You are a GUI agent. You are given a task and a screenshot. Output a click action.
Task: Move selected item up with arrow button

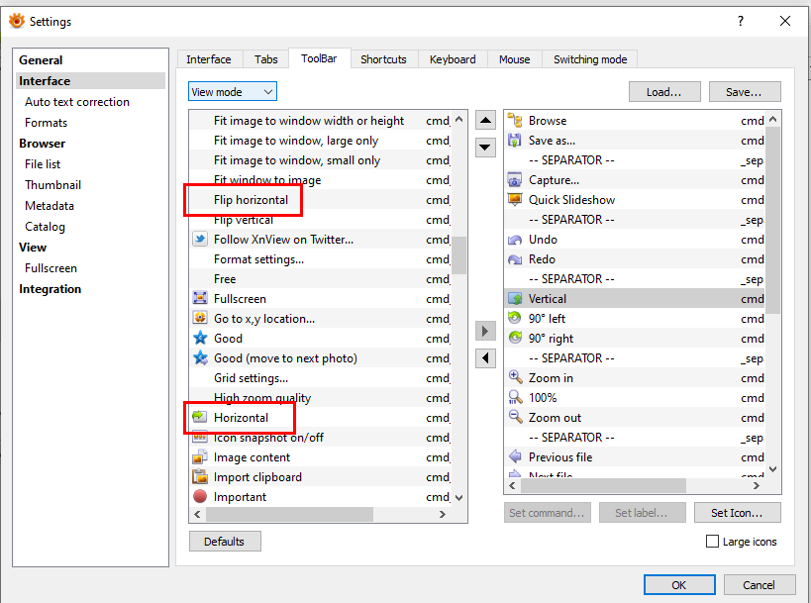coord(485,121)
